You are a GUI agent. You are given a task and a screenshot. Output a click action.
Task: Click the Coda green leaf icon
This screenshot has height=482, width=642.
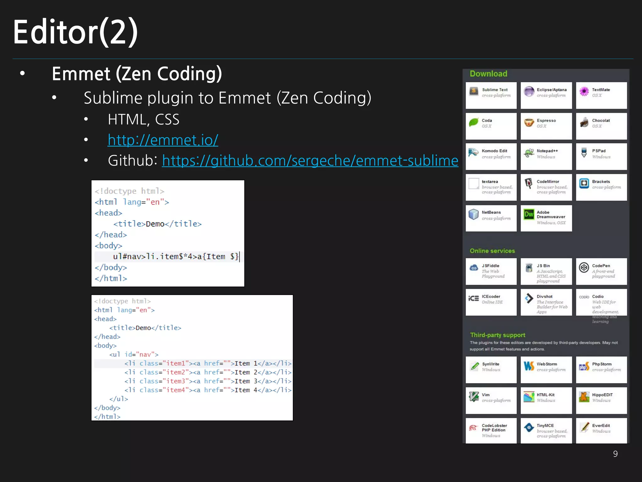[x=474, y=122]
